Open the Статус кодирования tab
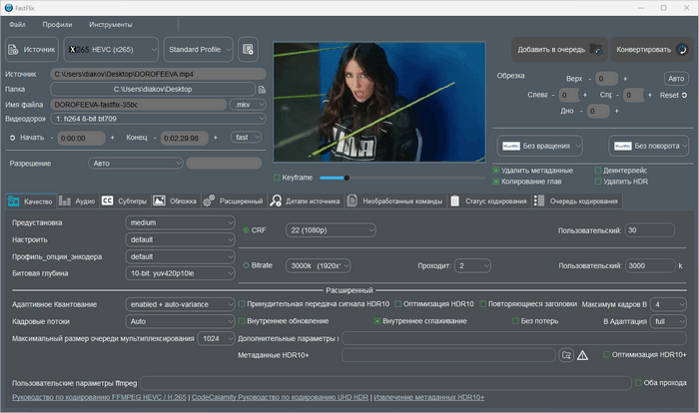699x413 pixels. click(488, 202)
